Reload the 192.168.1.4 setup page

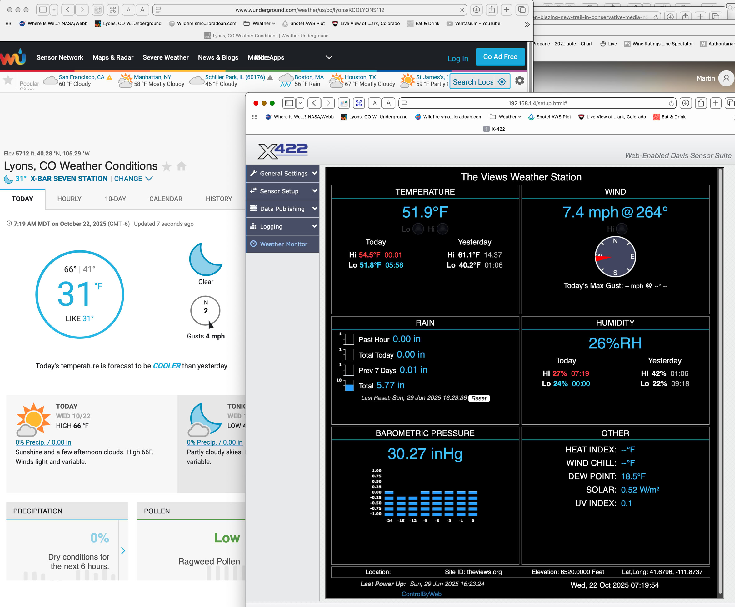(x=671, y=103)
